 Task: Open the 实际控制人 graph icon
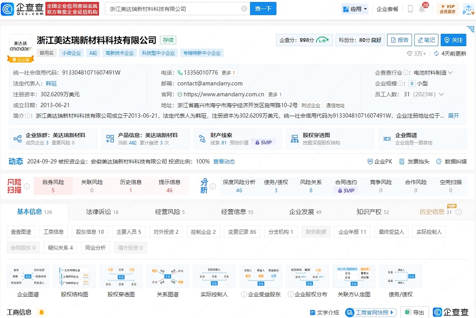[x=214, y=276]
